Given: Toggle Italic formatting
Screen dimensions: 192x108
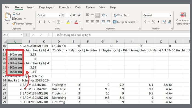Looking at the screenshot, I should [44, 22].
